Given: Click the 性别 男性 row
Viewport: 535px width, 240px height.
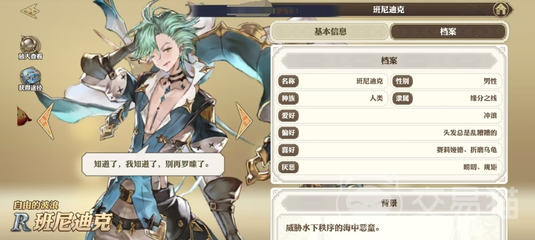Looking at the screenshot, I should click(x=446, y=81).
